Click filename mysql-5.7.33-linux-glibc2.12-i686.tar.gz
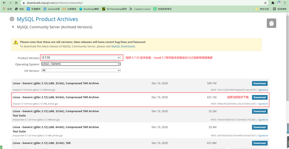The image size is (289, 149). tap(34, 90)
